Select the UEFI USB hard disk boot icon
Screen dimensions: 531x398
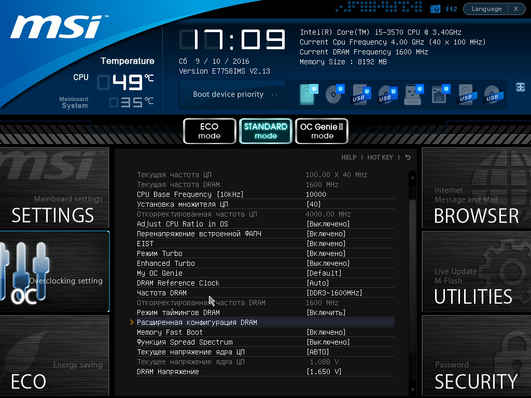tap(361, 94)
